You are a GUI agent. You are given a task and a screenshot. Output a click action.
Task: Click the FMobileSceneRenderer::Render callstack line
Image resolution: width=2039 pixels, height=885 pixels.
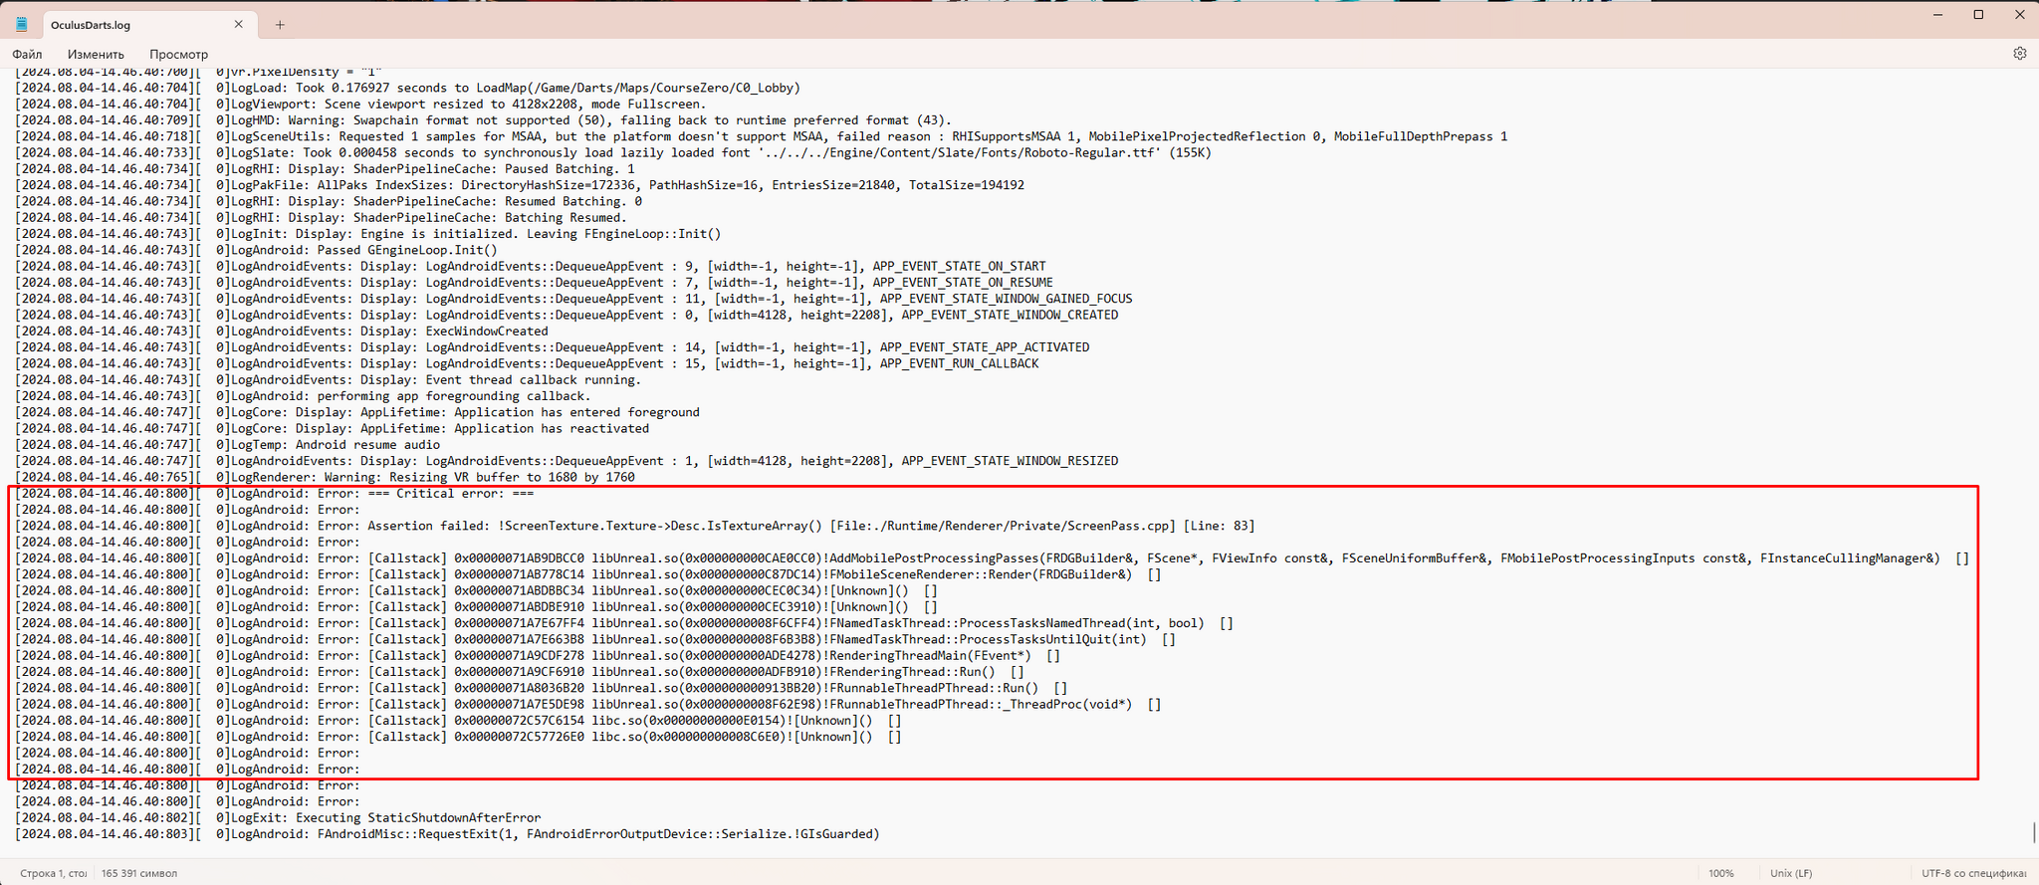click(x=588, y=574)
